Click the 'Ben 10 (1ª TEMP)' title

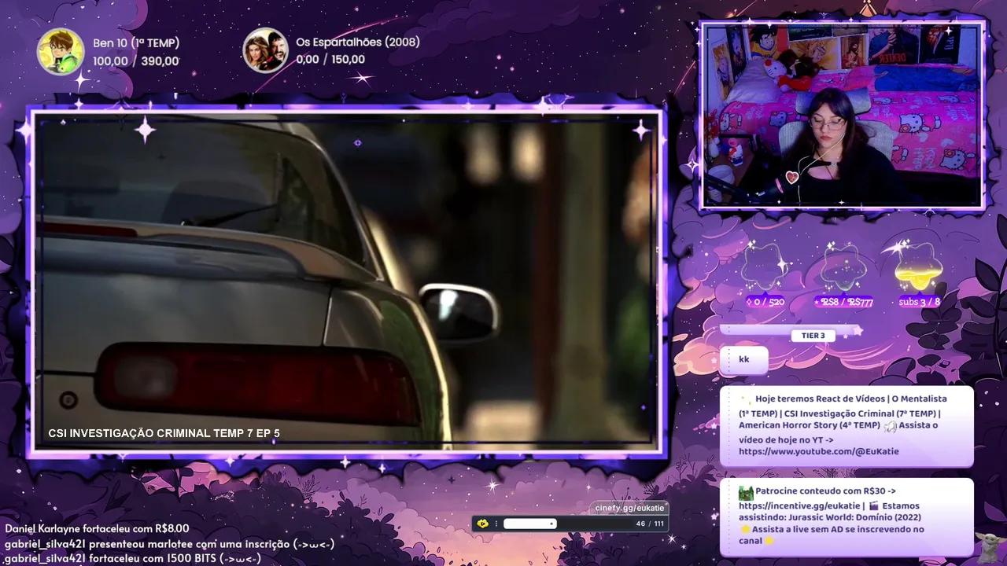point(136,42)
